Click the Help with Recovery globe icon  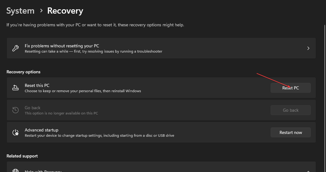point(15,170)
